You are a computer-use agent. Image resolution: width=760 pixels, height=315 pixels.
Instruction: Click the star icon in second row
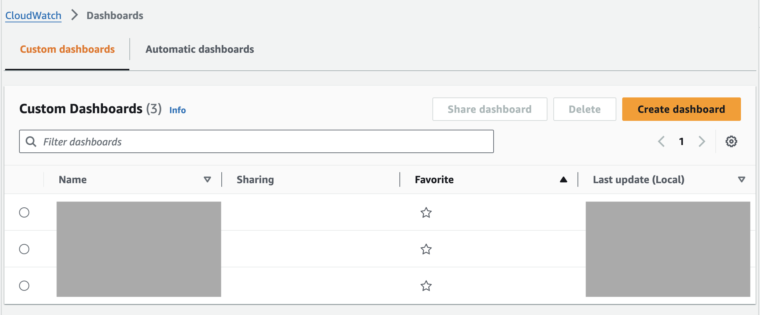(x=426, y=249)
